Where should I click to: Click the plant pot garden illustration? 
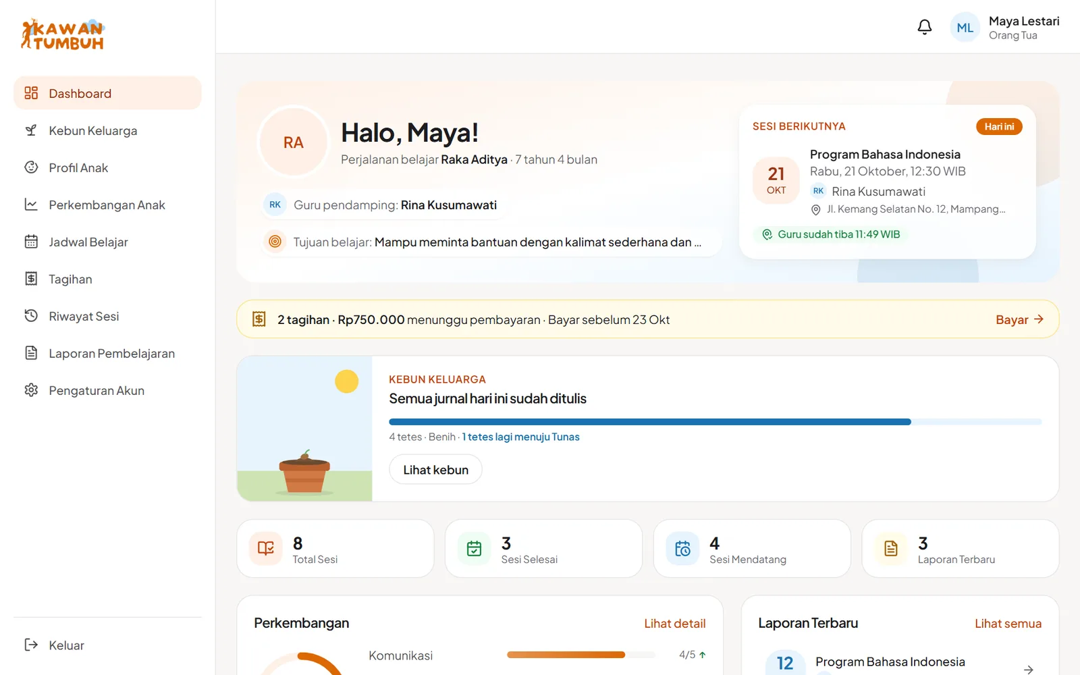click(x=304, y=429)
